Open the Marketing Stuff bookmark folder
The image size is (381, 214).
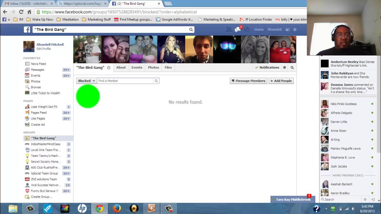coord(96,19)
